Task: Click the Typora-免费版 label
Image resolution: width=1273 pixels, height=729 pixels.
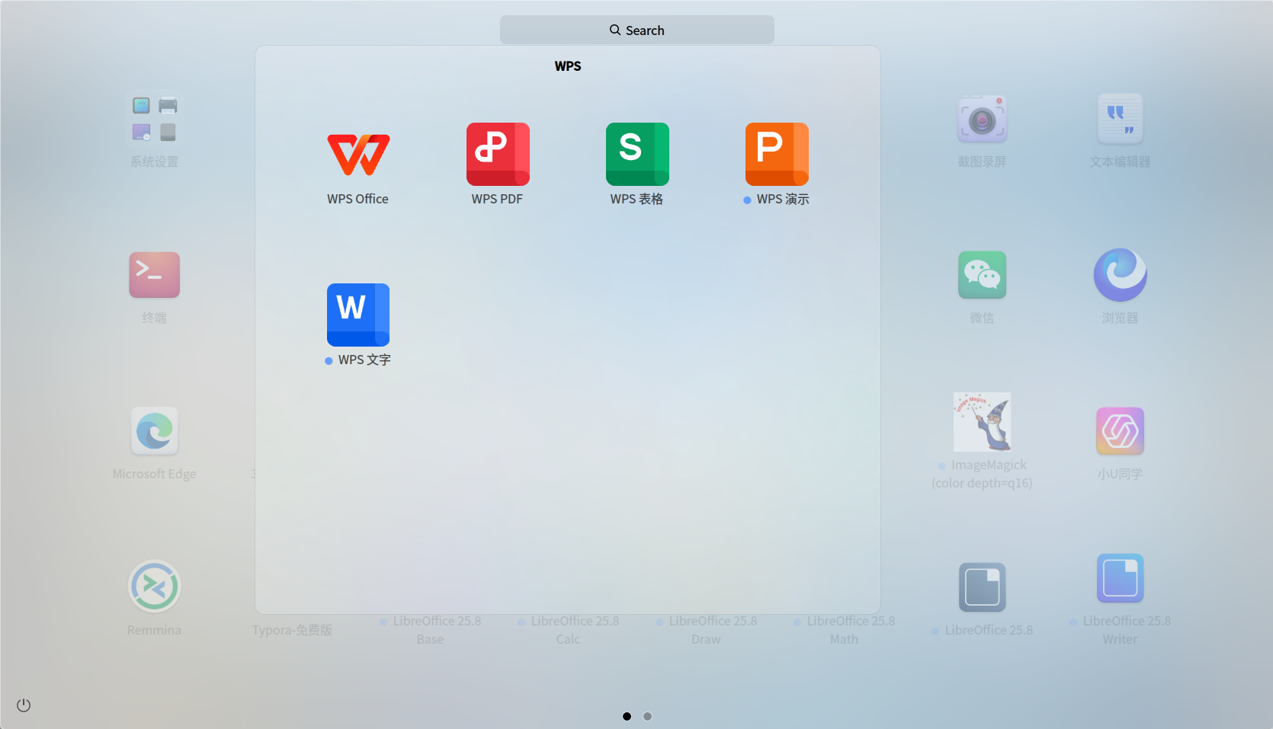Action: (x=293, y=630)
